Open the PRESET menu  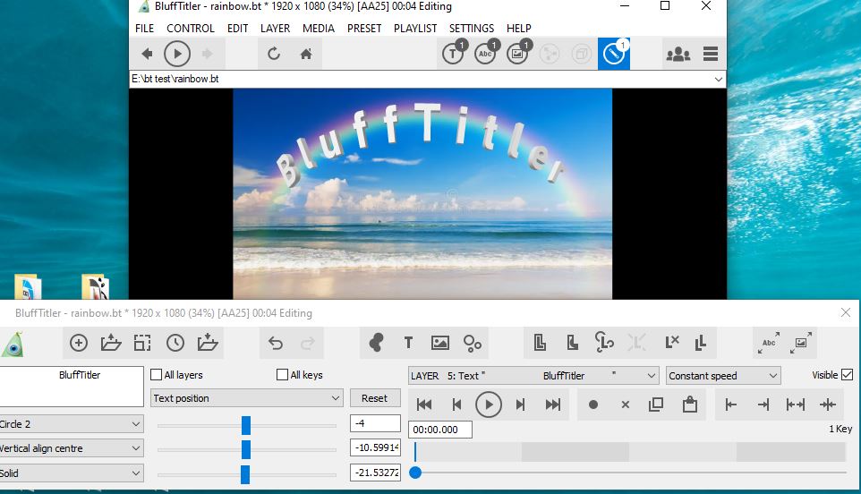click(x=364, y=28)
